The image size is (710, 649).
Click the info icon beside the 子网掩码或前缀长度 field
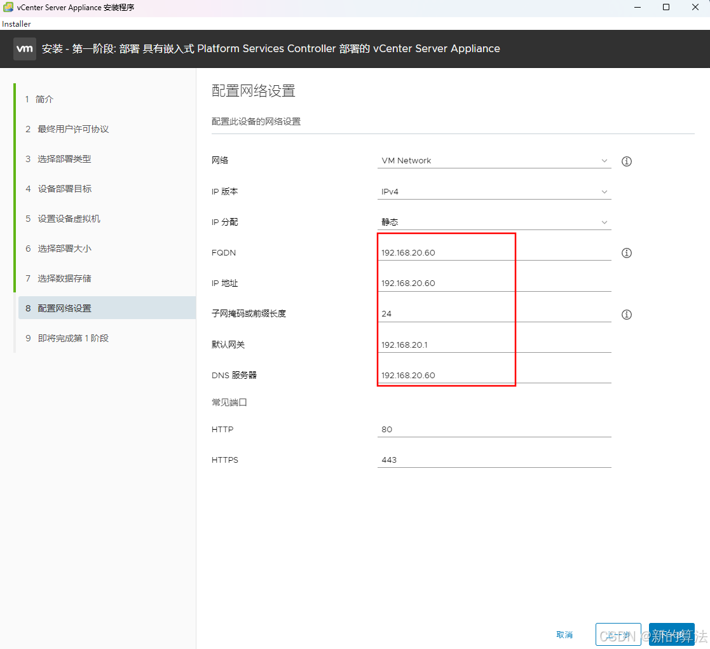(626, 314)
